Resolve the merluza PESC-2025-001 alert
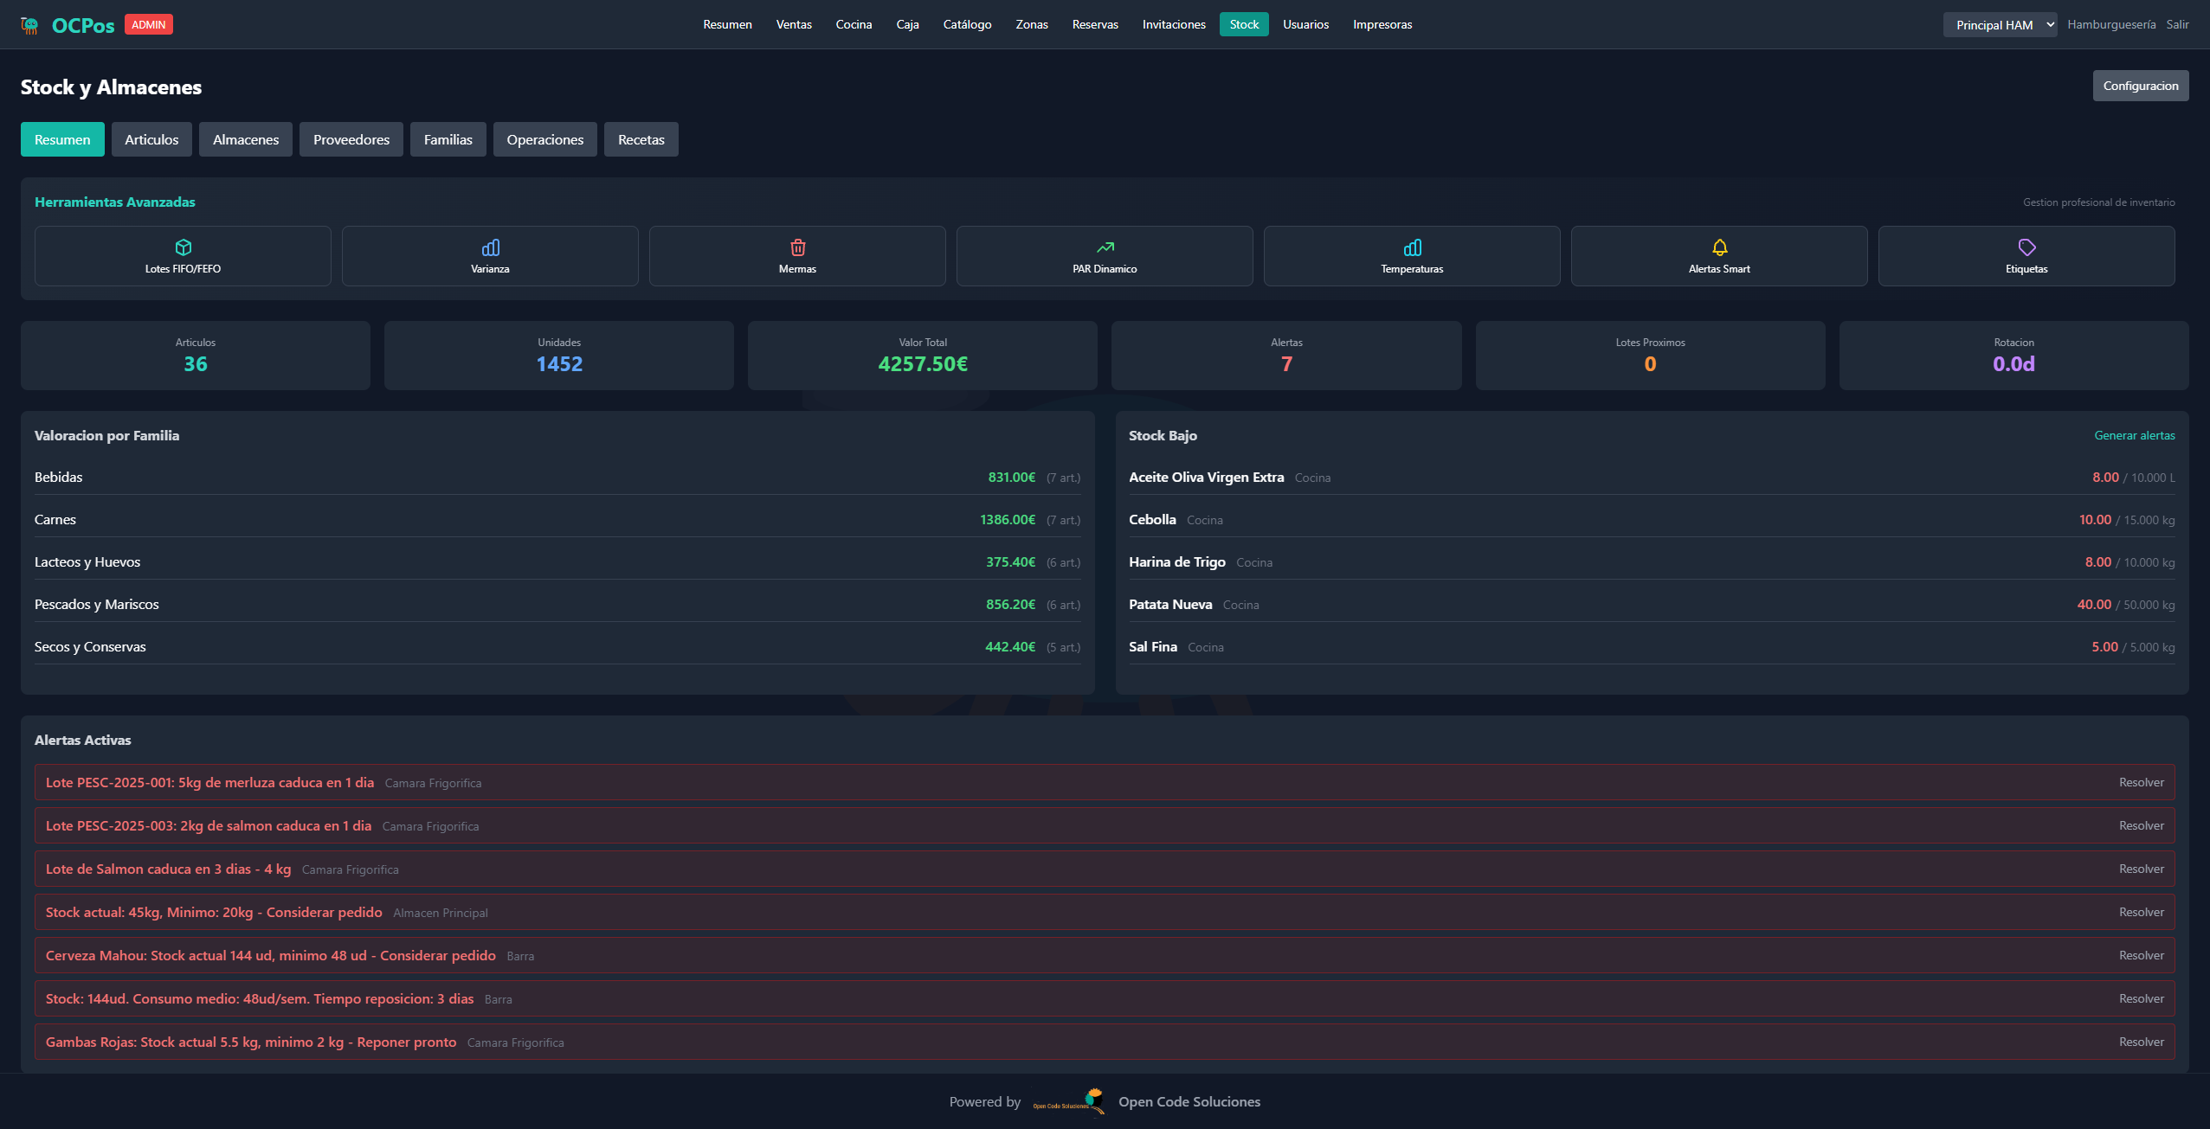Image resolution: width=2210 pixels, height=1129 pixels. (2142, 782)
